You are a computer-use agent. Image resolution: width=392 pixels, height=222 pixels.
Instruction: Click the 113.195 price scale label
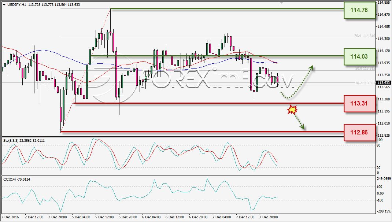[384, 111]
